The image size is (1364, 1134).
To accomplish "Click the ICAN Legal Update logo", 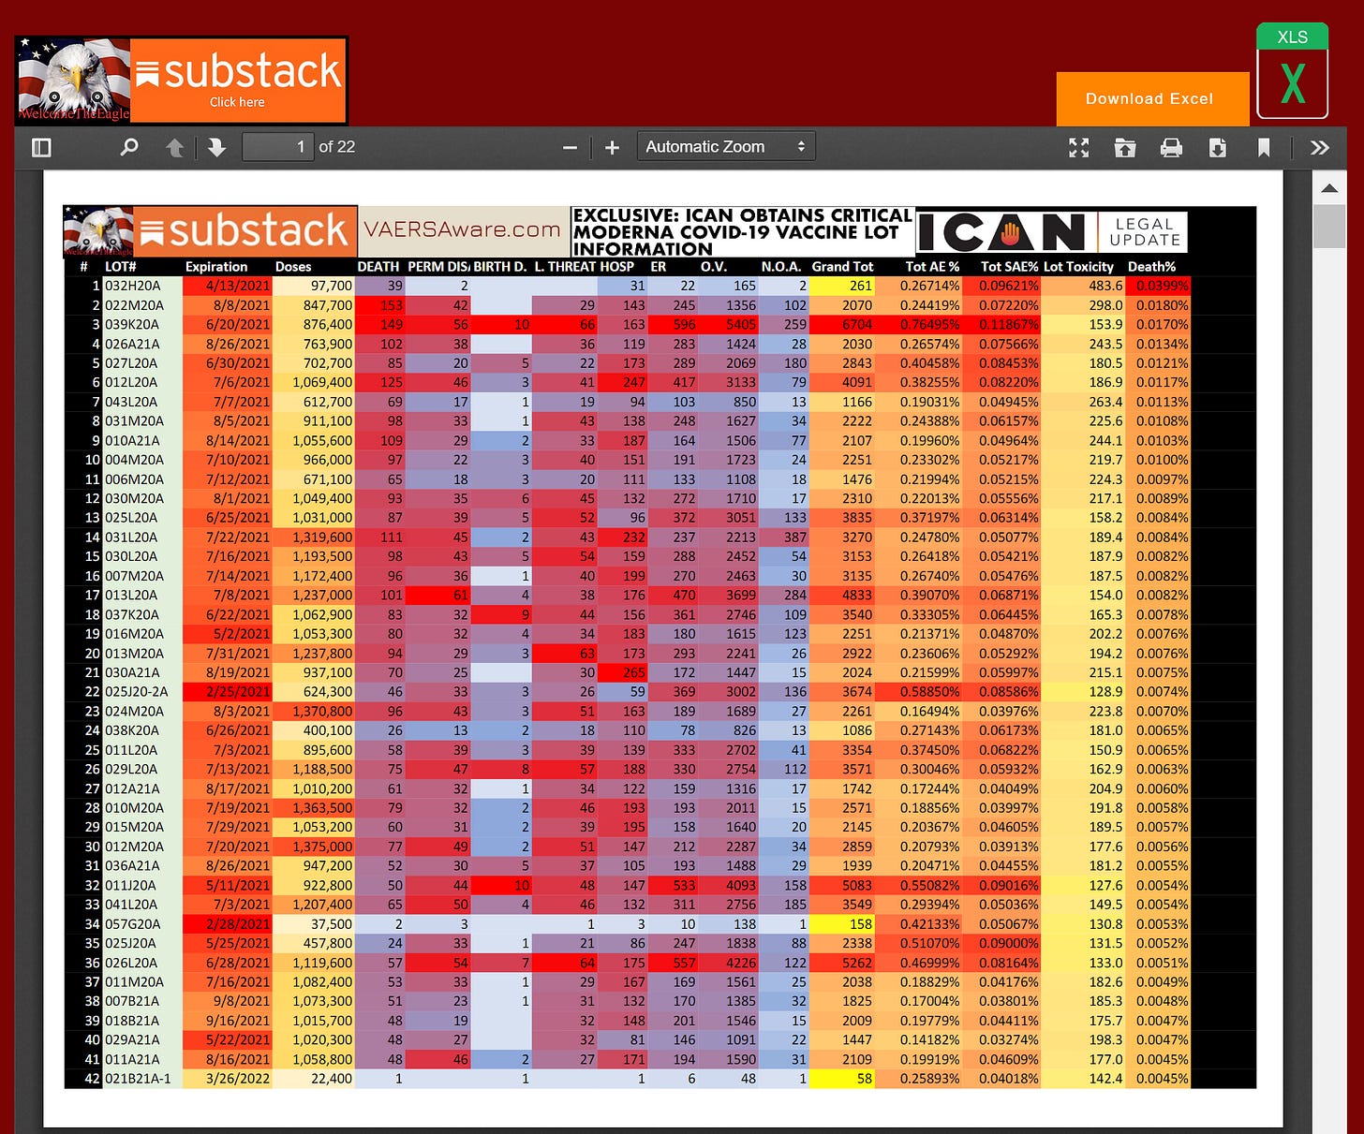I will coord(1051,231).
